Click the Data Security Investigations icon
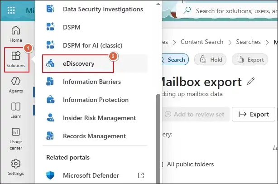The image size is (278, 184). tap(50, 9)
